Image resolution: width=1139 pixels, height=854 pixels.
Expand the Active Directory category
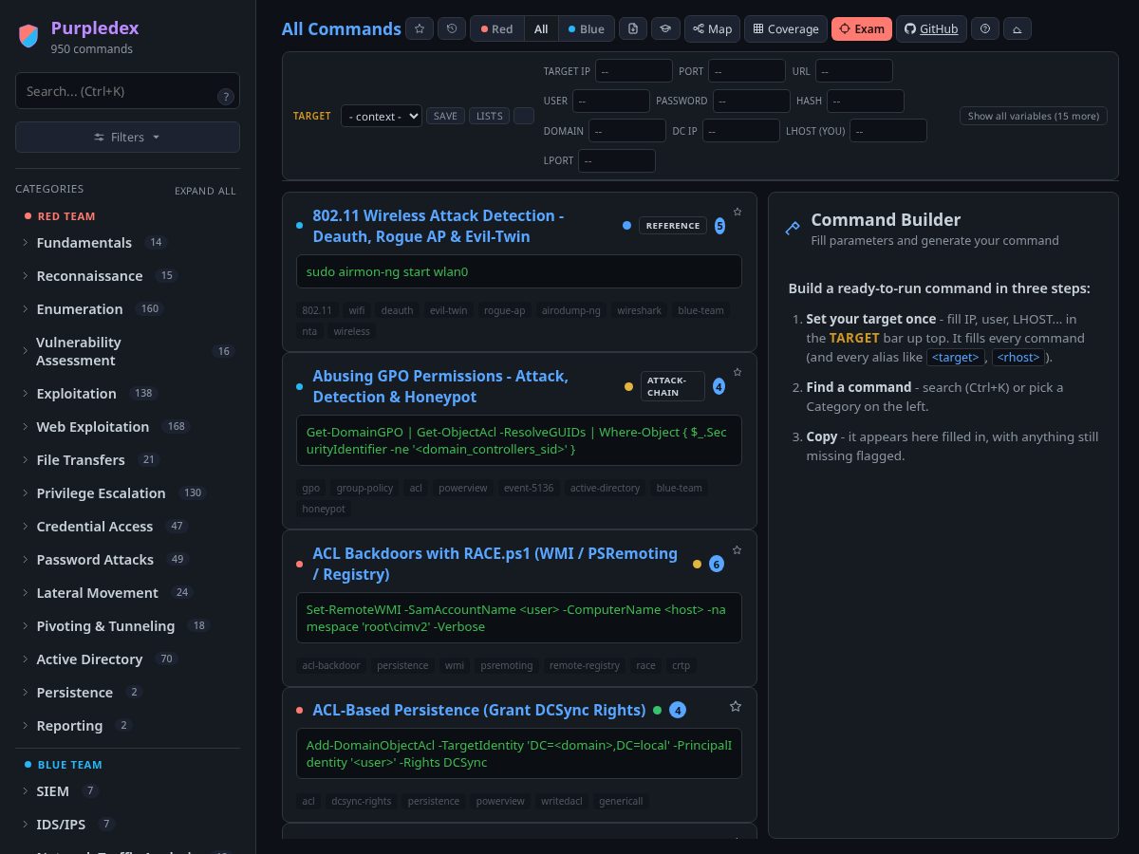click(127, 659)
